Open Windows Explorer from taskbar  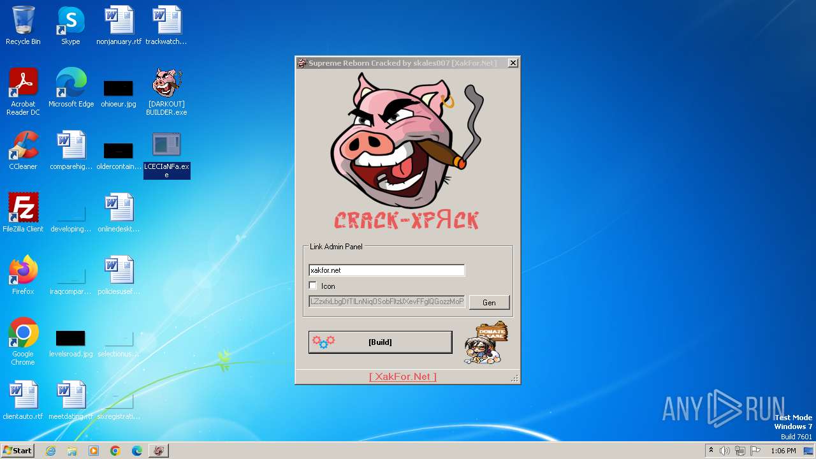[72, 451]
